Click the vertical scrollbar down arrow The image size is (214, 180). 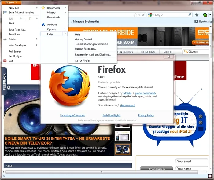211,168
